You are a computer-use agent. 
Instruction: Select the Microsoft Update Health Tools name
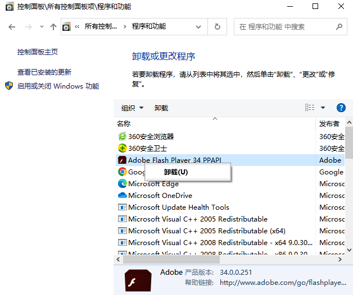pos(179,207)
